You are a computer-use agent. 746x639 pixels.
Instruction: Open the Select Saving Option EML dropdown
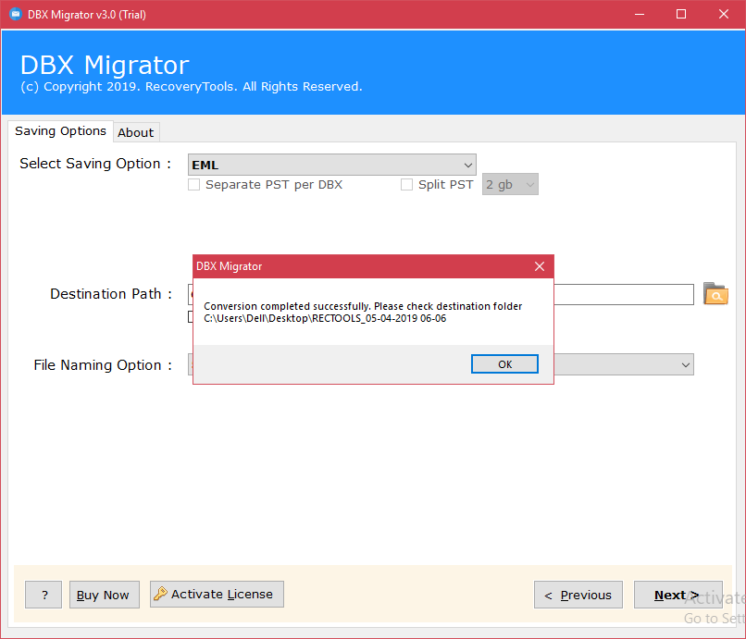331,165
